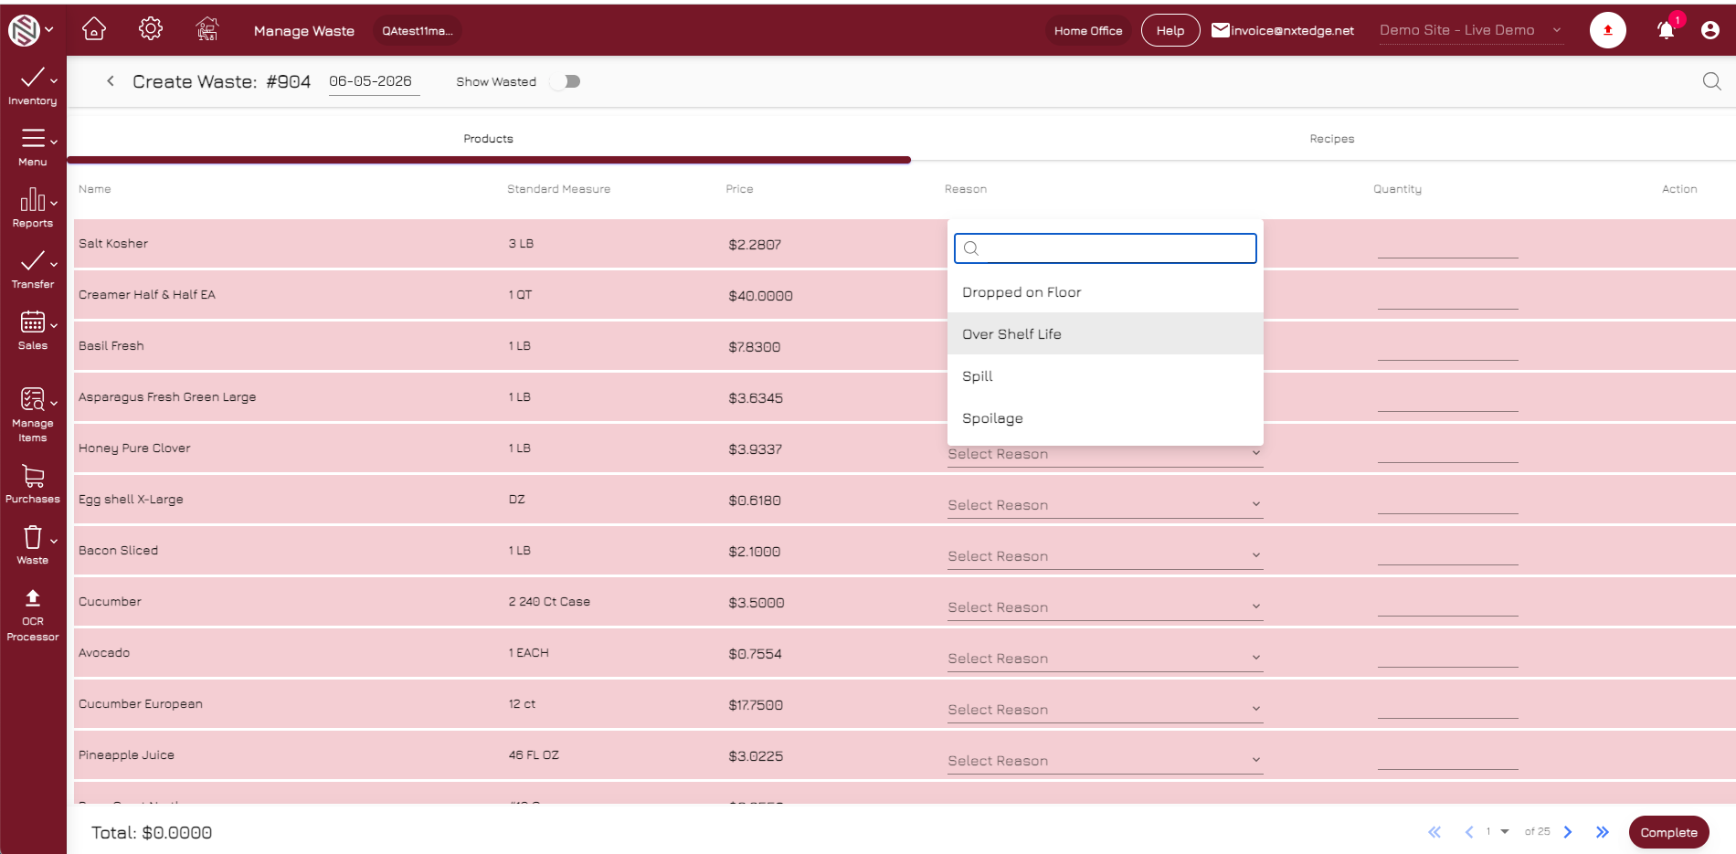Click the Standard Measure column header
The image size is (1736, 854).
click(558, 189)
